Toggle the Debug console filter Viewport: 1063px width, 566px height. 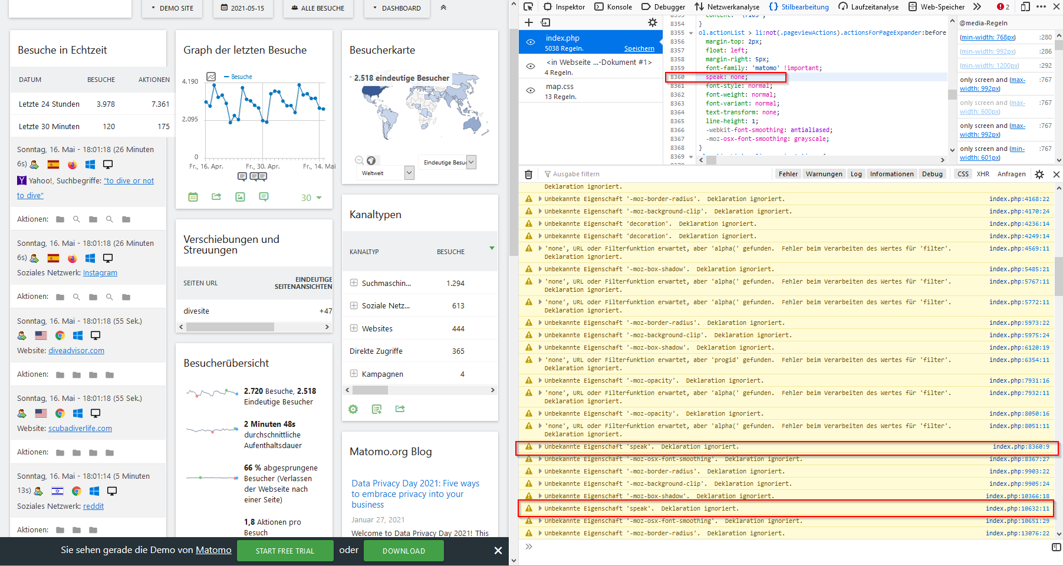(932, 174)
